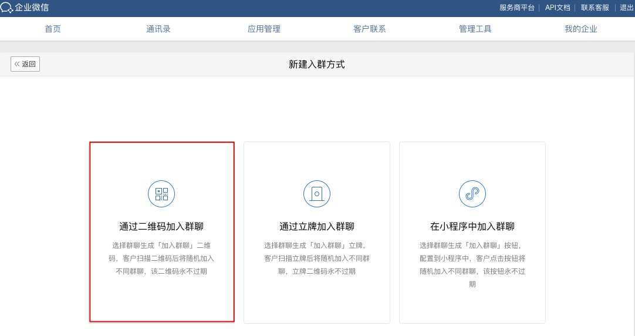Open the 应用管理 tab
The width and height of the screenshot is (635, 336).
pos(264,29)
